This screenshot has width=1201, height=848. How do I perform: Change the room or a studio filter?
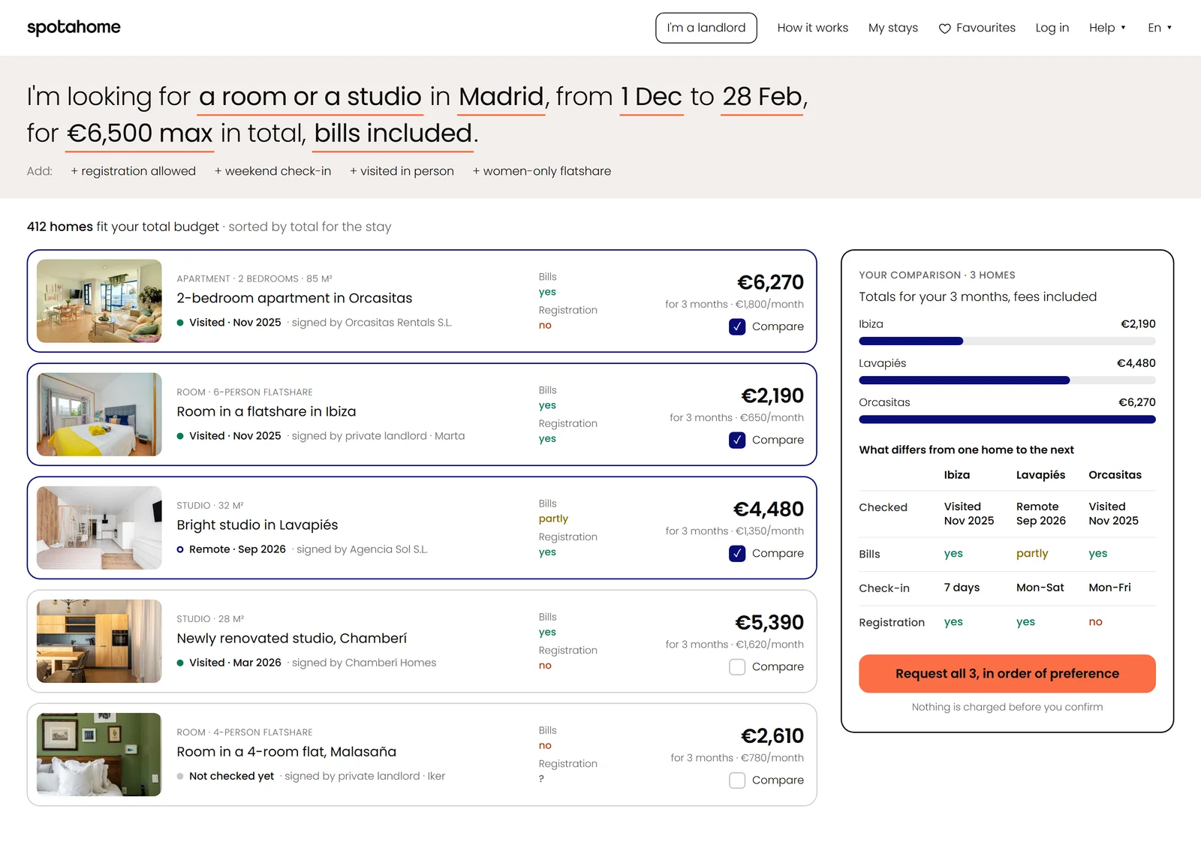pyautogui.click(x=310, y=97)
